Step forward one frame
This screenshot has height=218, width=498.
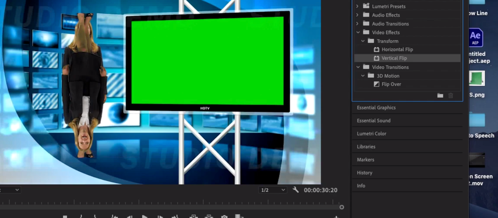[x=160, y=216]
